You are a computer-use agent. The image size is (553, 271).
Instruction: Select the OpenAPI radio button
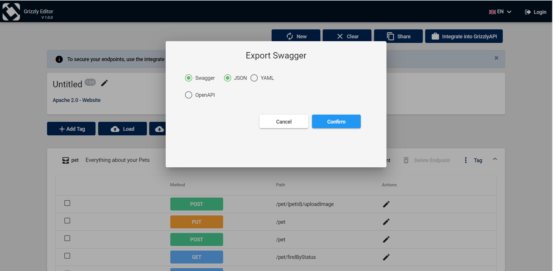pos(188,95)
